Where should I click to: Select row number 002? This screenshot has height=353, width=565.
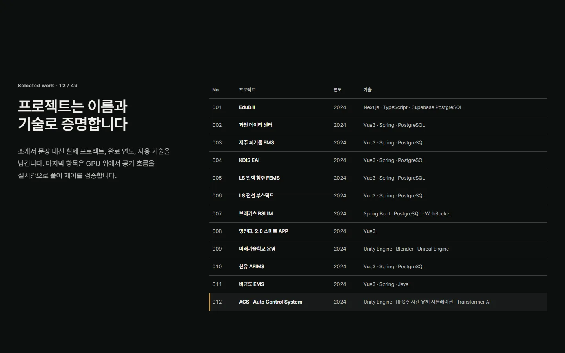click(217, 125)
